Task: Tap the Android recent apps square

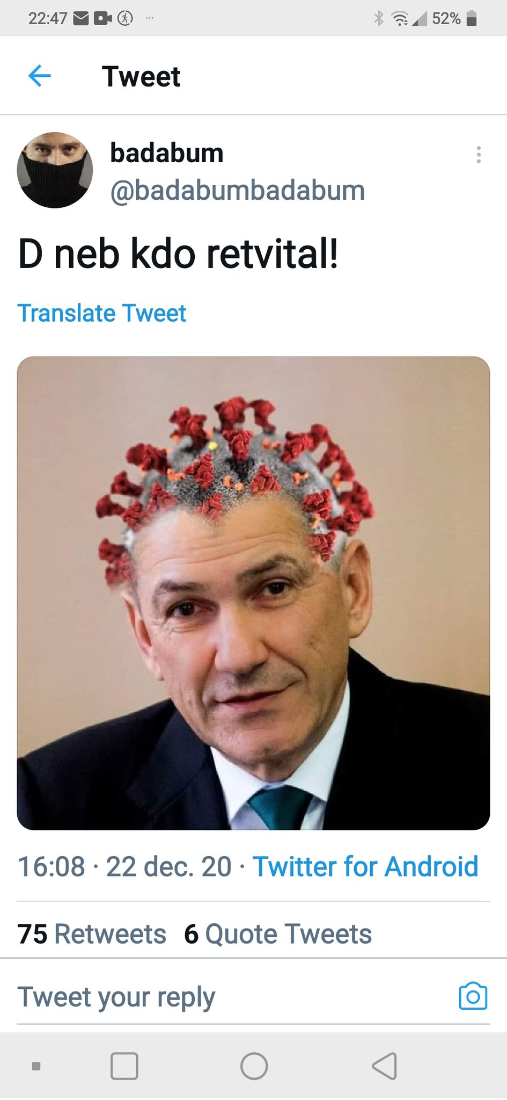Action: point(124,1066)
